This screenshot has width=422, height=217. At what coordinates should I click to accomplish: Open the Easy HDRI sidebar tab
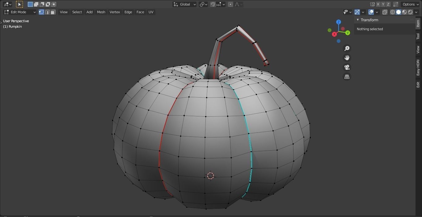click(418, 68)
